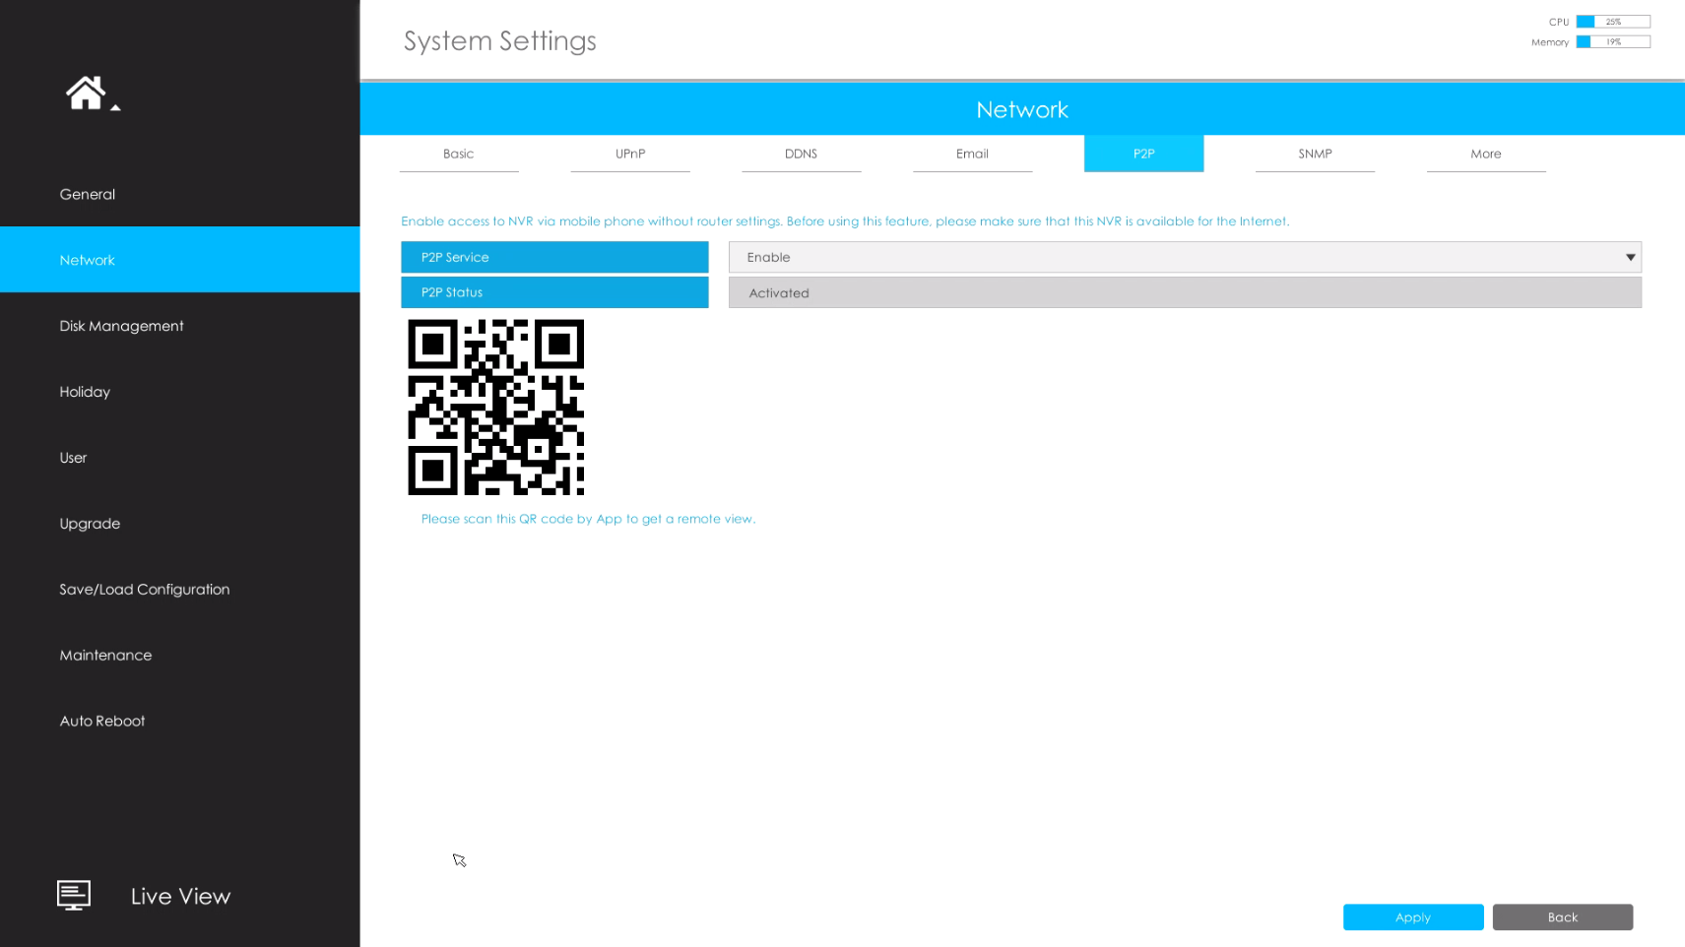This screenshot has height=947, width=1685.
Task: Open the More tab
Action: point(1486,154)
